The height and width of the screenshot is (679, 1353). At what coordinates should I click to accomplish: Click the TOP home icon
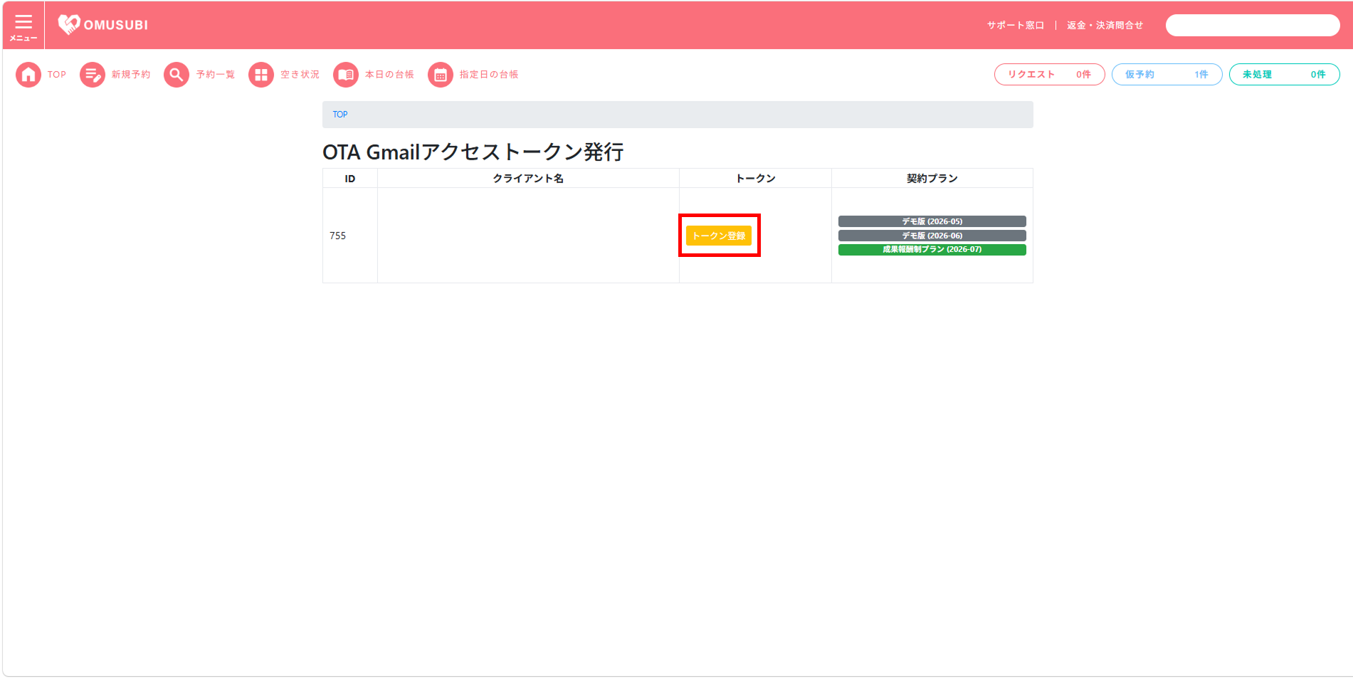[28, 75]
